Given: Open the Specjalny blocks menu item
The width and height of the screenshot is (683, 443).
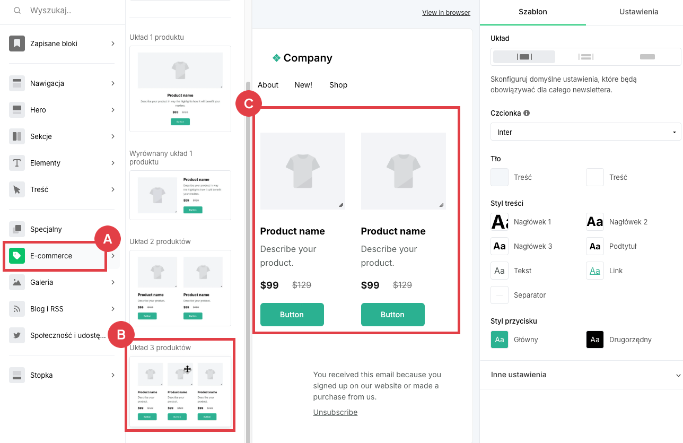Looking at the screenshot, I should pos(46,229).
